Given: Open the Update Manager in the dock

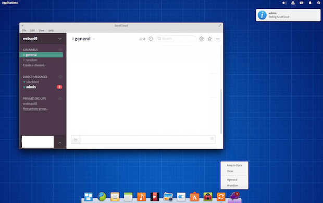Looking at the screenshot, I should point(221,197).
